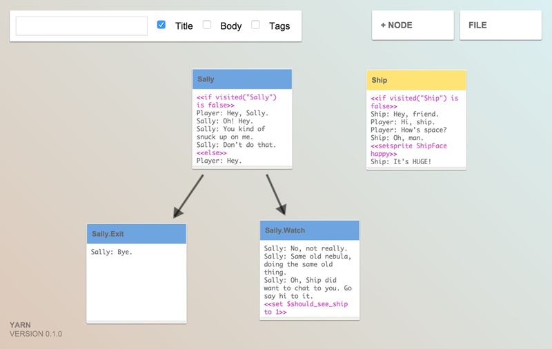
Task: Select the Sally node's blue title bar
Action: pyautogui.click(x=241, y=79)
